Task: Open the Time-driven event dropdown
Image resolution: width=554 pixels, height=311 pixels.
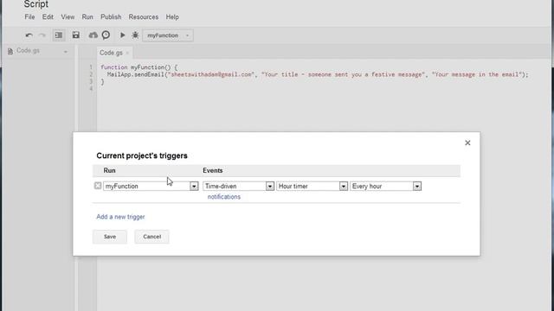Action: coord(239,187)
